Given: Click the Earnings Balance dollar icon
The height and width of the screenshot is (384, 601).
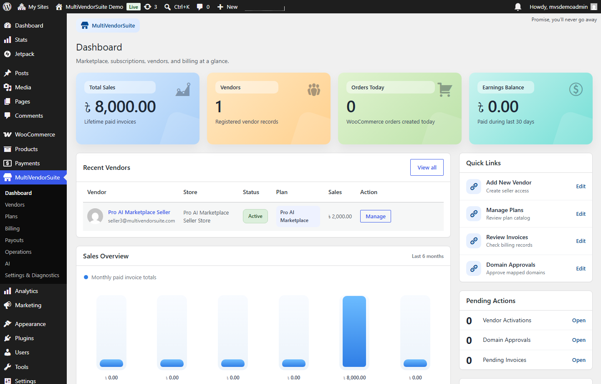Looking at the screenshot, I should coord(576,89).
